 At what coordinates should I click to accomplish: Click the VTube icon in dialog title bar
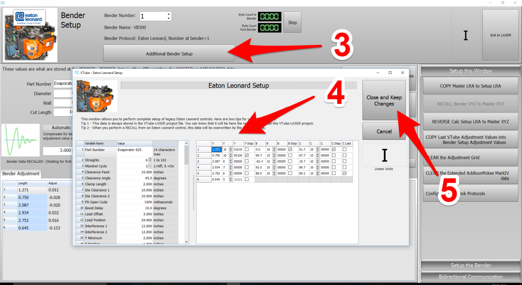[77, 73]
